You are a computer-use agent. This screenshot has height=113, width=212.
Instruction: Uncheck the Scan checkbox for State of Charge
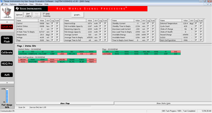tap(201, 29)
